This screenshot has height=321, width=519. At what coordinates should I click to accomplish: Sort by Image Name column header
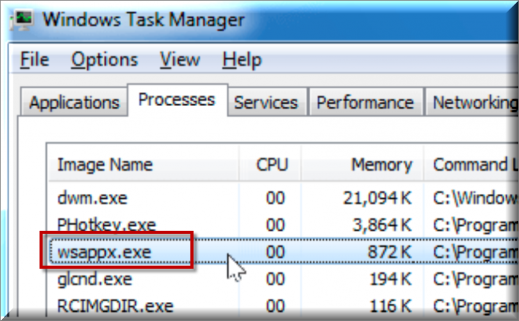pos(144,164)
